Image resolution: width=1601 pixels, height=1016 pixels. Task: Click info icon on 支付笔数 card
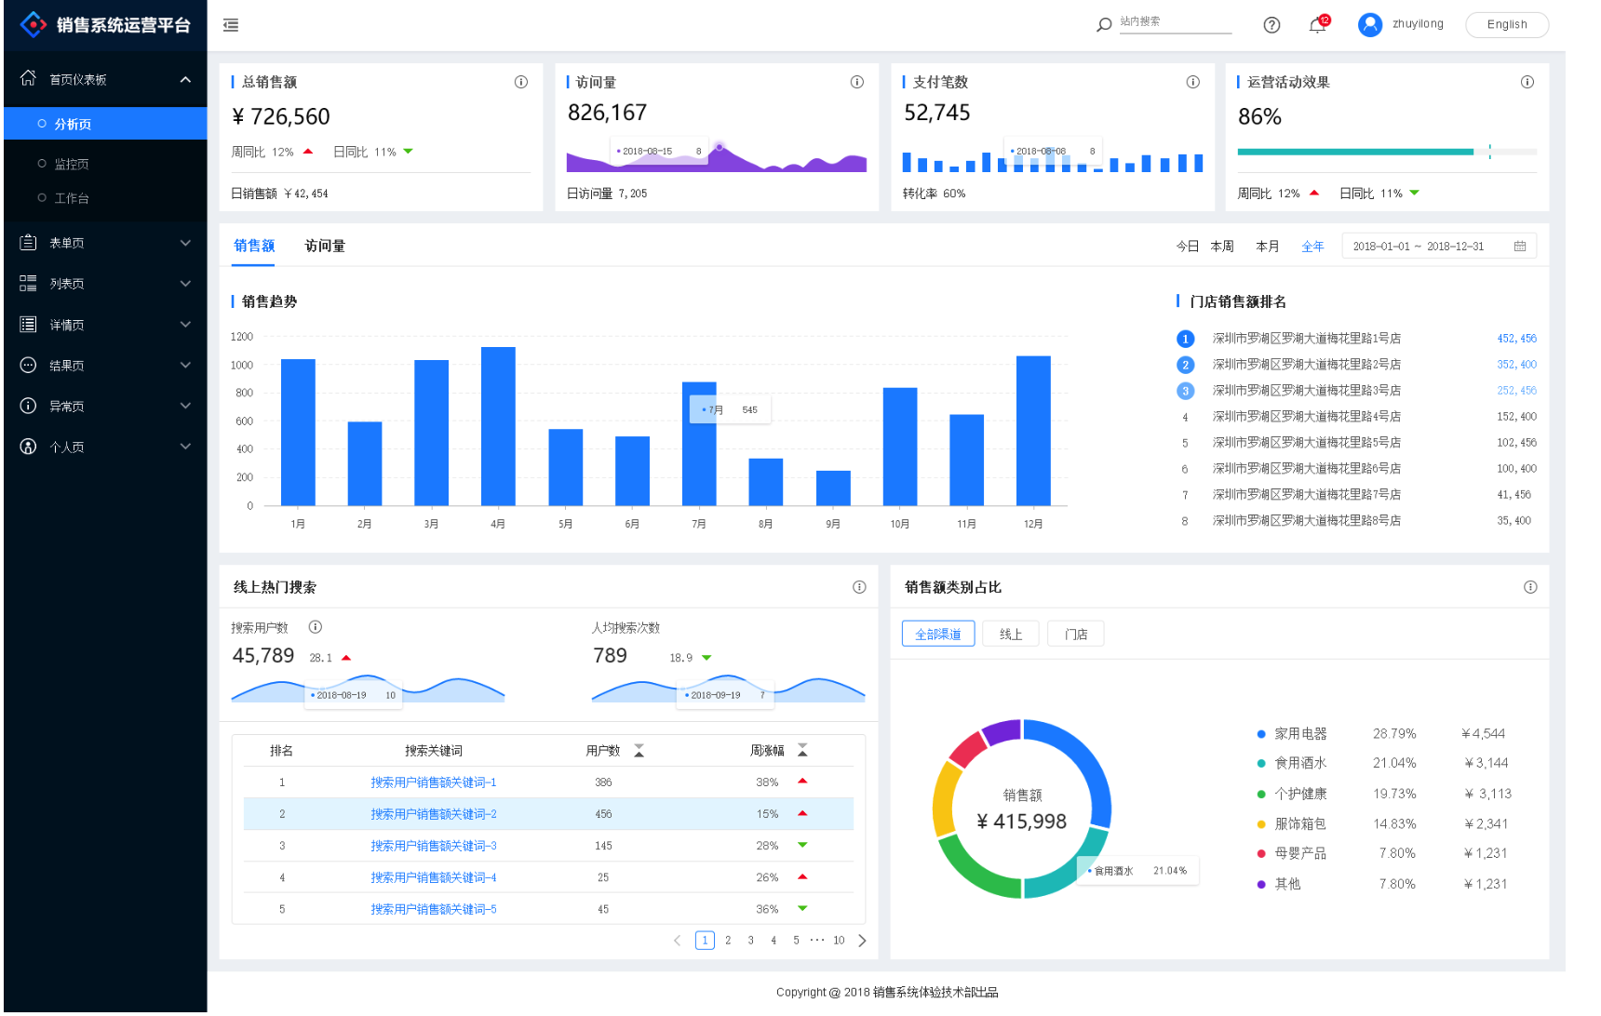pos(1192,82)
